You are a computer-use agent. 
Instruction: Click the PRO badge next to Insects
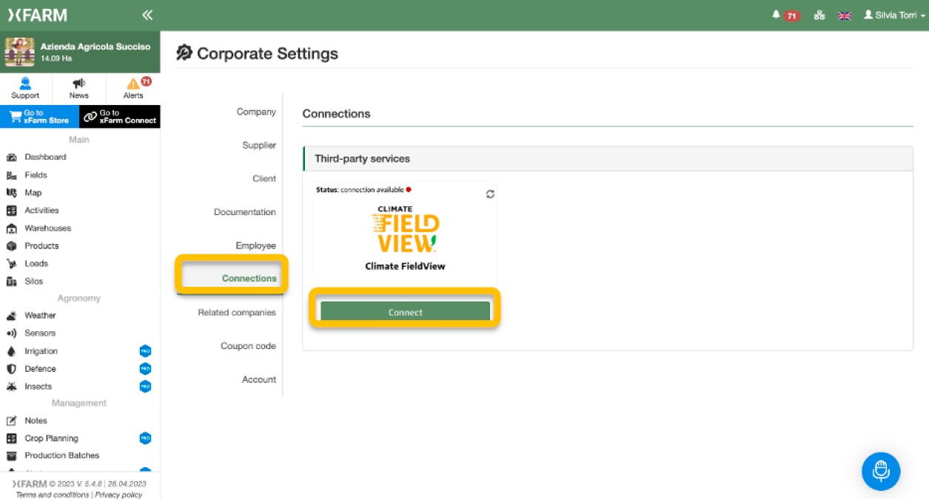click(x=145, y=387)
